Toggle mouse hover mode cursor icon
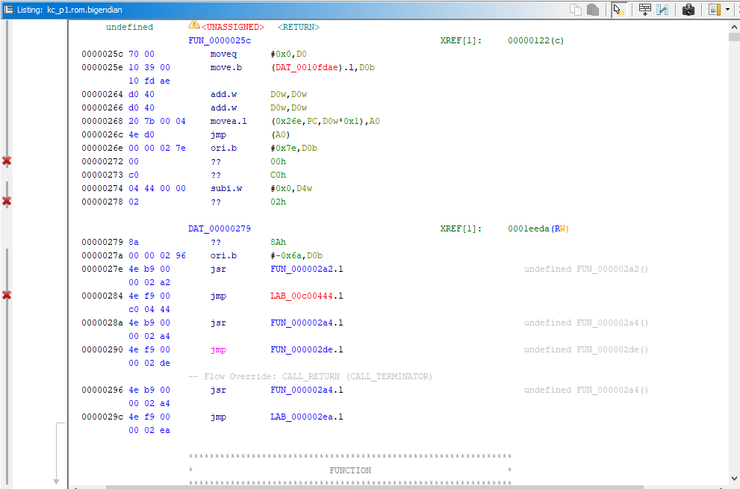 [x=619, y=10]
